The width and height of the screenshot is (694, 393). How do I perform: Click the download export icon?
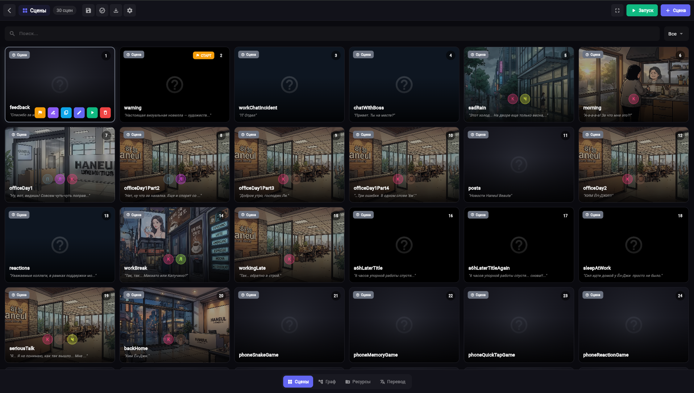point(116,10)
